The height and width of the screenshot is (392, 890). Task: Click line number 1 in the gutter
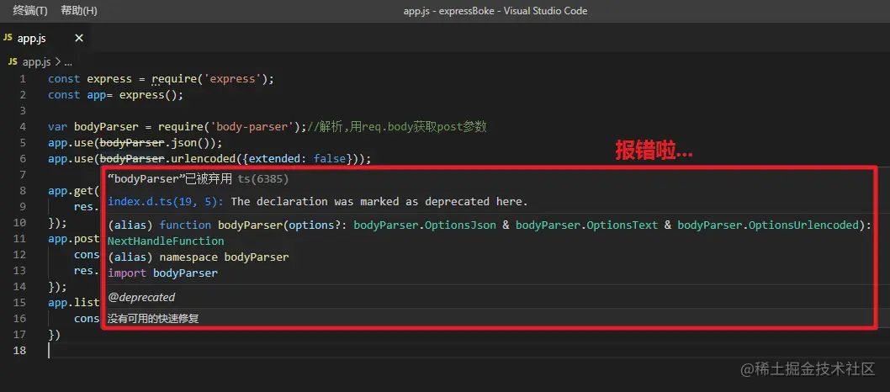click(x=23, y=79)
